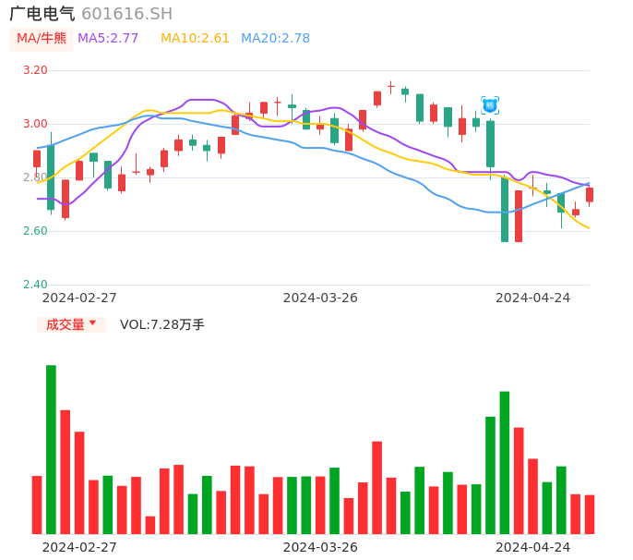The image size is (633, 560).
Task: Click the VOL:7.28万手 volume readout
Action: coord(162,324)
